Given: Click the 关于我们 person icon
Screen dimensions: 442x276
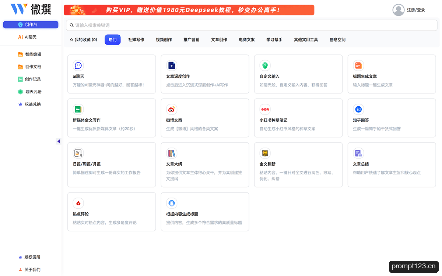Looking at the screenshot, I should click(21, 270).
